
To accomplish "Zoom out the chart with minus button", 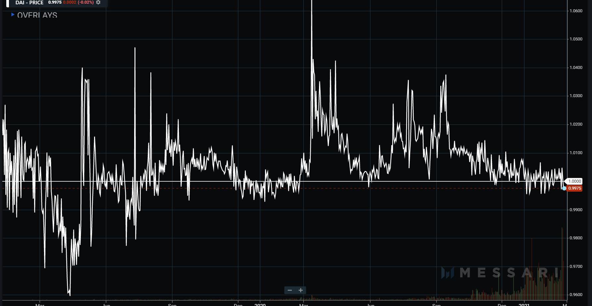I will [290, 290].
